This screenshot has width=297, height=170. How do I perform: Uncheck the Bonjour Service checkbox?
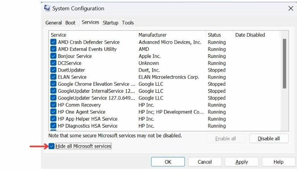click(53, 56)
